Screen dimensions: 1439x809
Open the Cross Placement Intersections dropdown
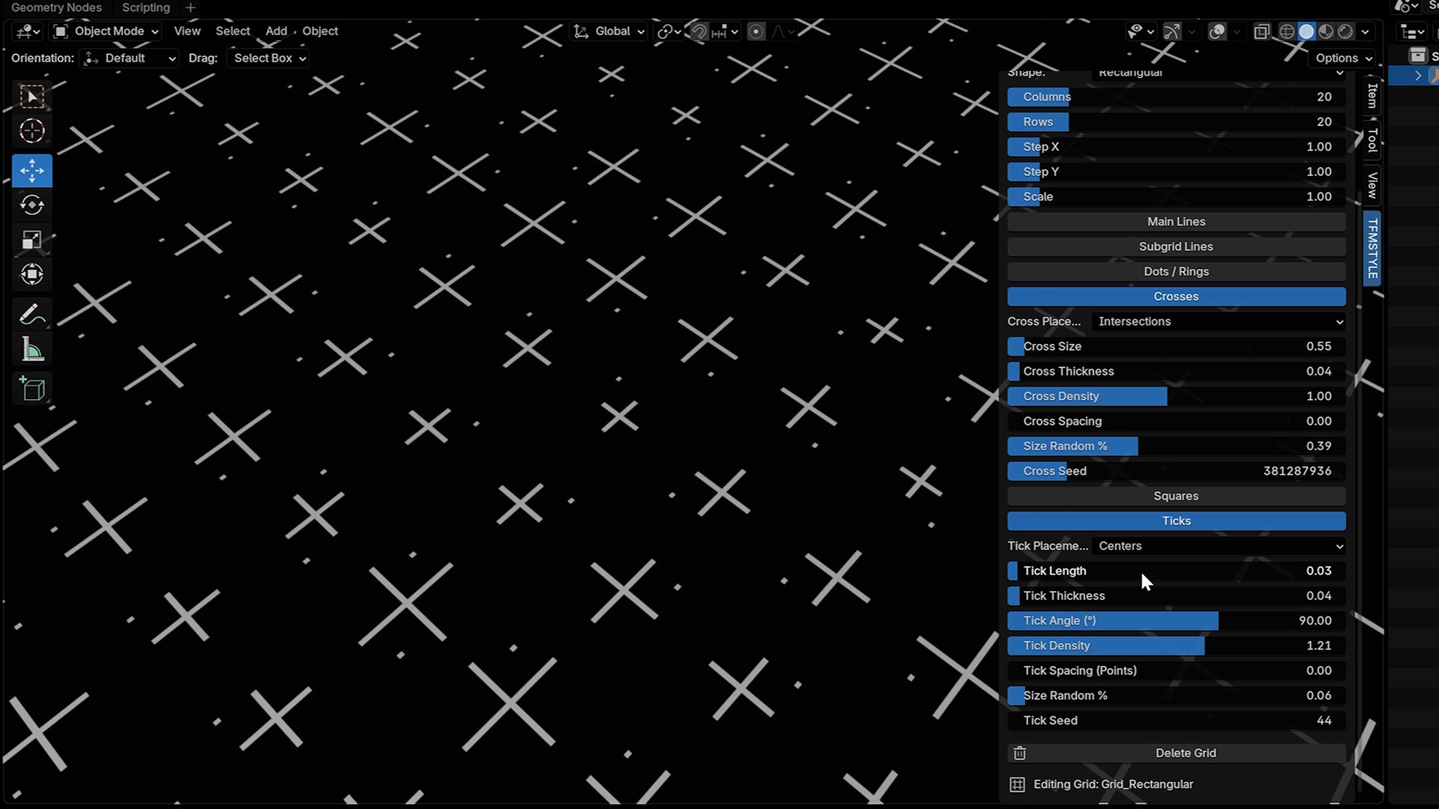coord(1218,321)
